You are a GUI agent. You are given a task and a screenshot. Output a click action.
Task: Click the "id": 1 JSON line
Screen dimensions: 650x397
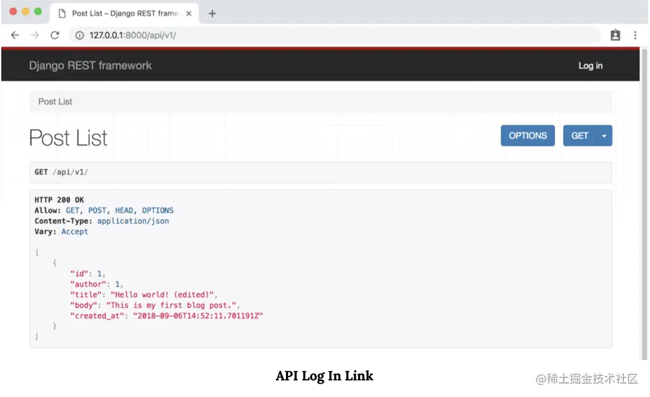[x=88, y=274]
